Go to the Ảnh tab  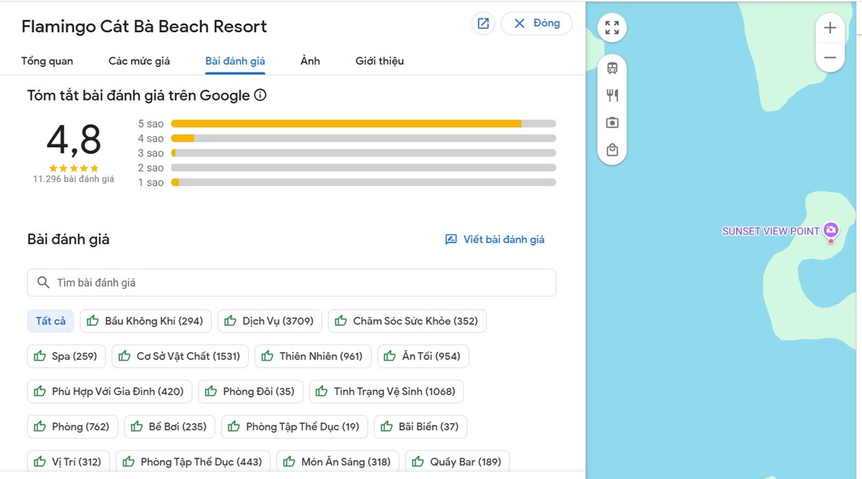coord(310,61)
